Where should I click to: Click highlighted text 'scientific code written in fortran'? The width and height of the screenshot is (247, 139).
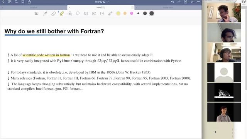[x=46, y=55]
